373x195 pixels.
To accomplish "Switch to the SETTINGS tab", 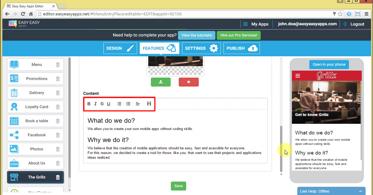I will [201, 48].
